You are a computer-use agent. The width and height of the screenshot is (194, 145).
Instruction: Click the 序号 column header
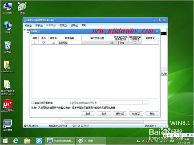(x=35, y=38)
